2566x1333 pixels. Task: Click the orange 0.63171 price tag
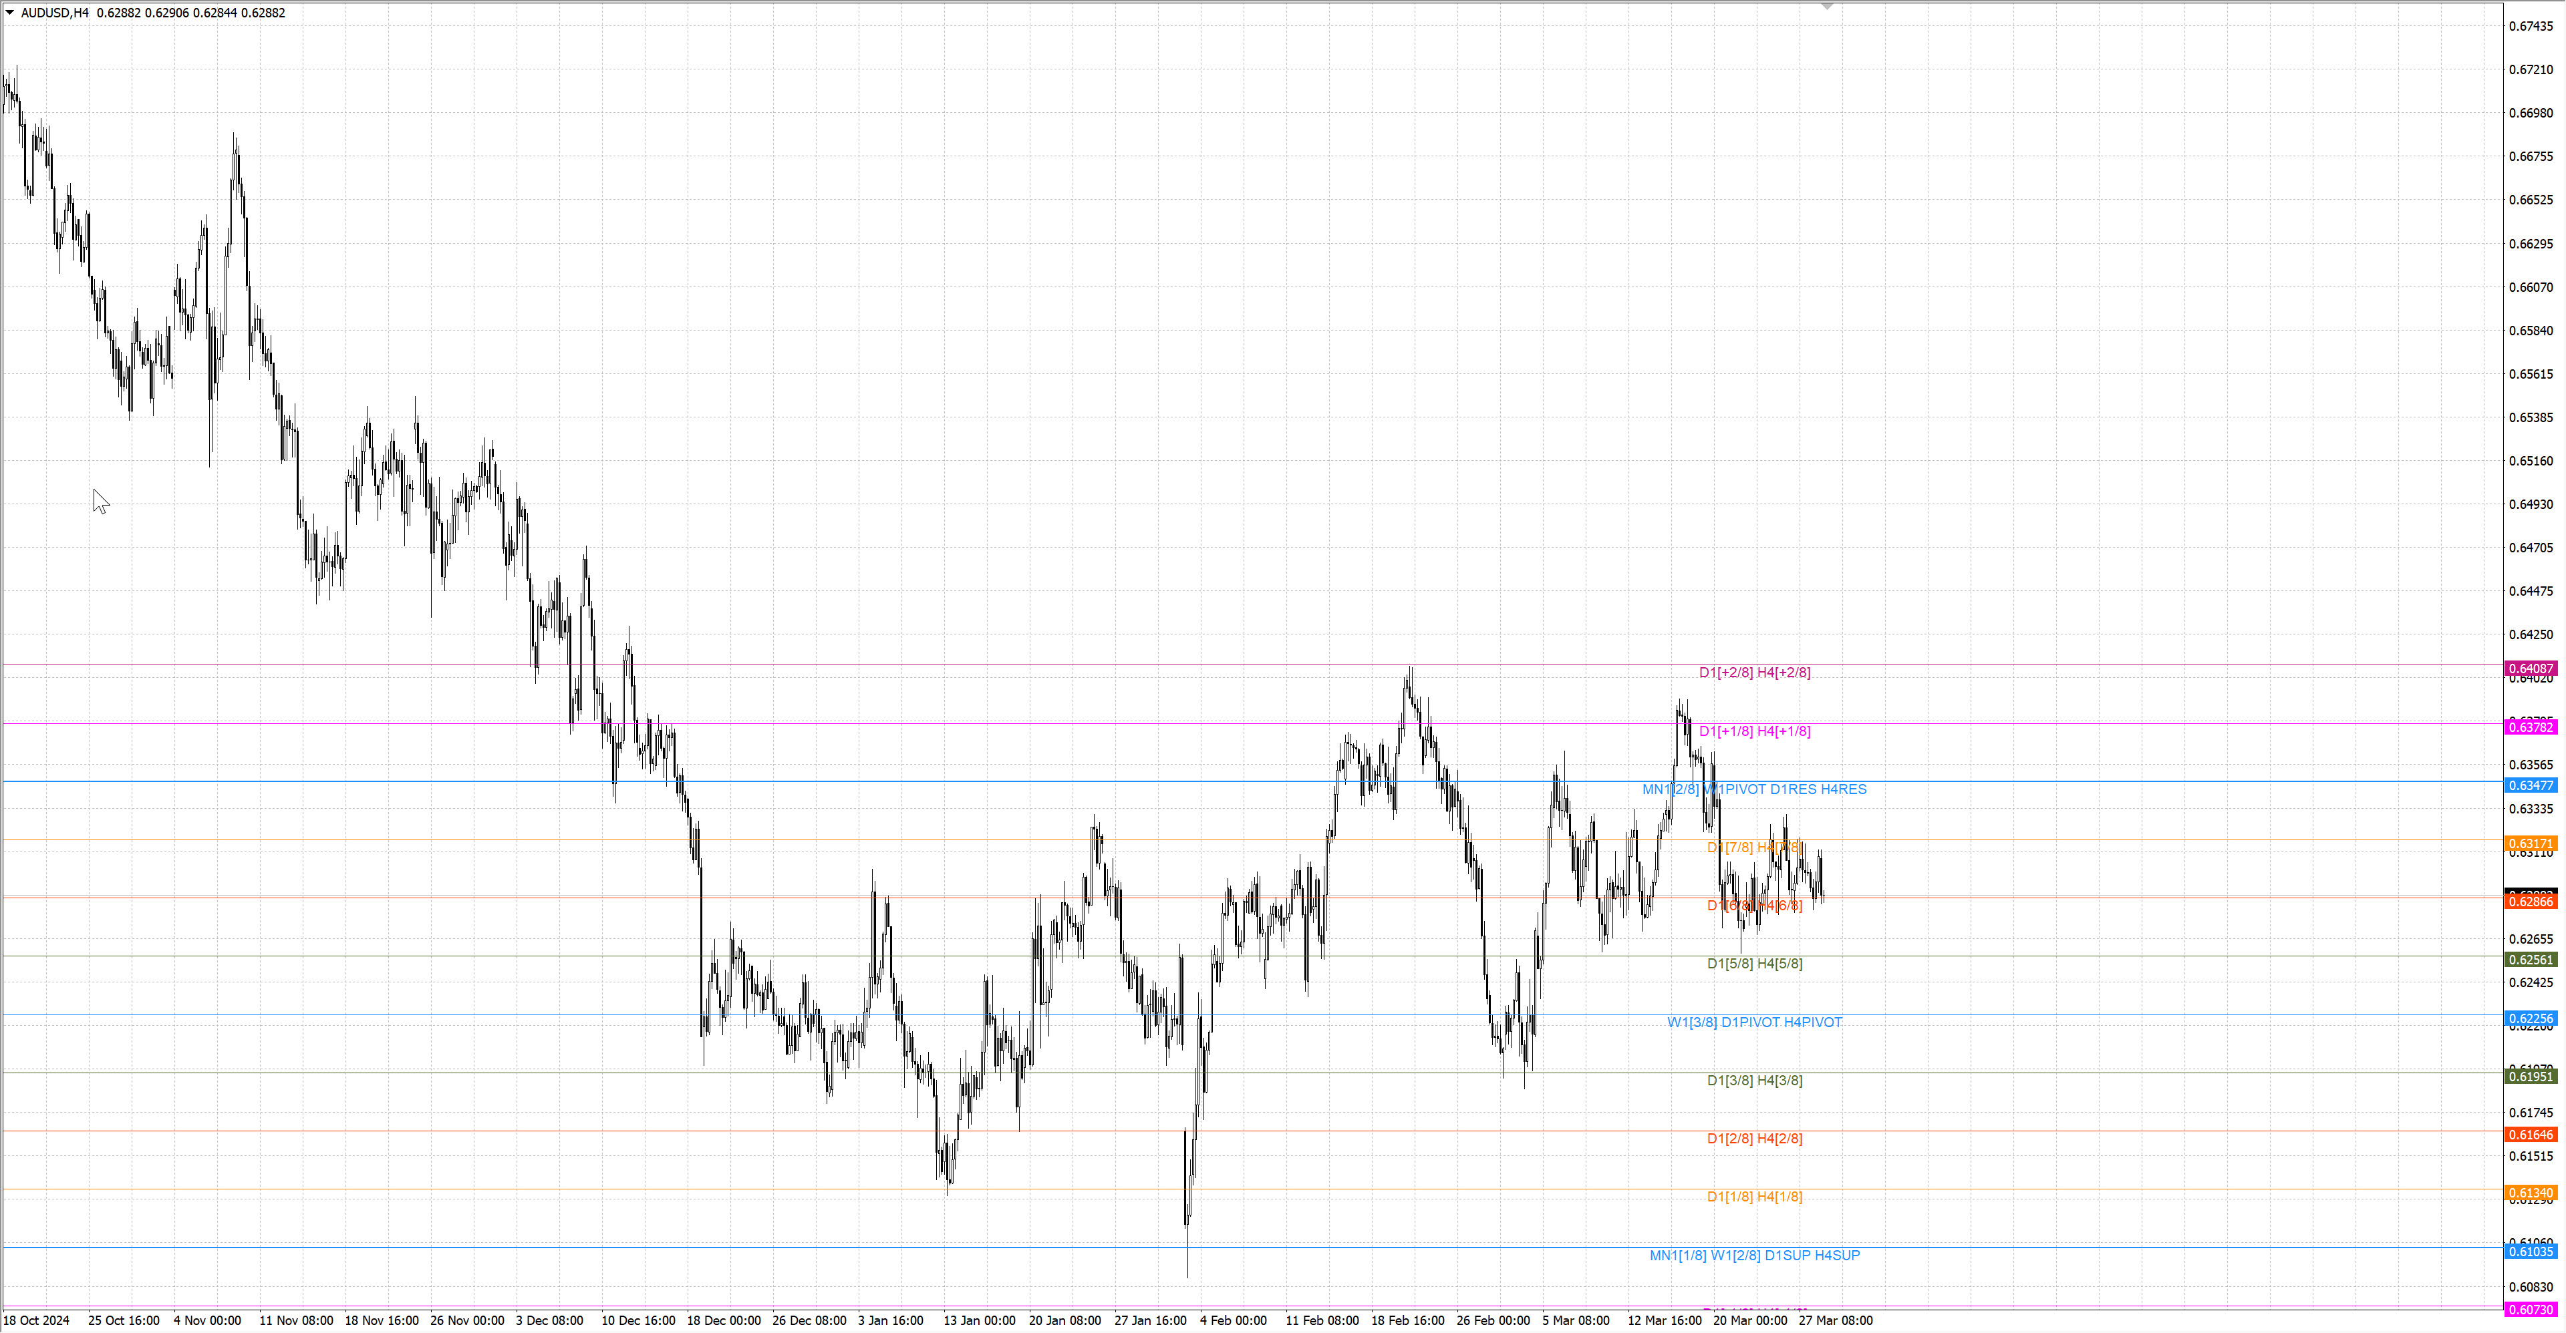[2530, 843]
